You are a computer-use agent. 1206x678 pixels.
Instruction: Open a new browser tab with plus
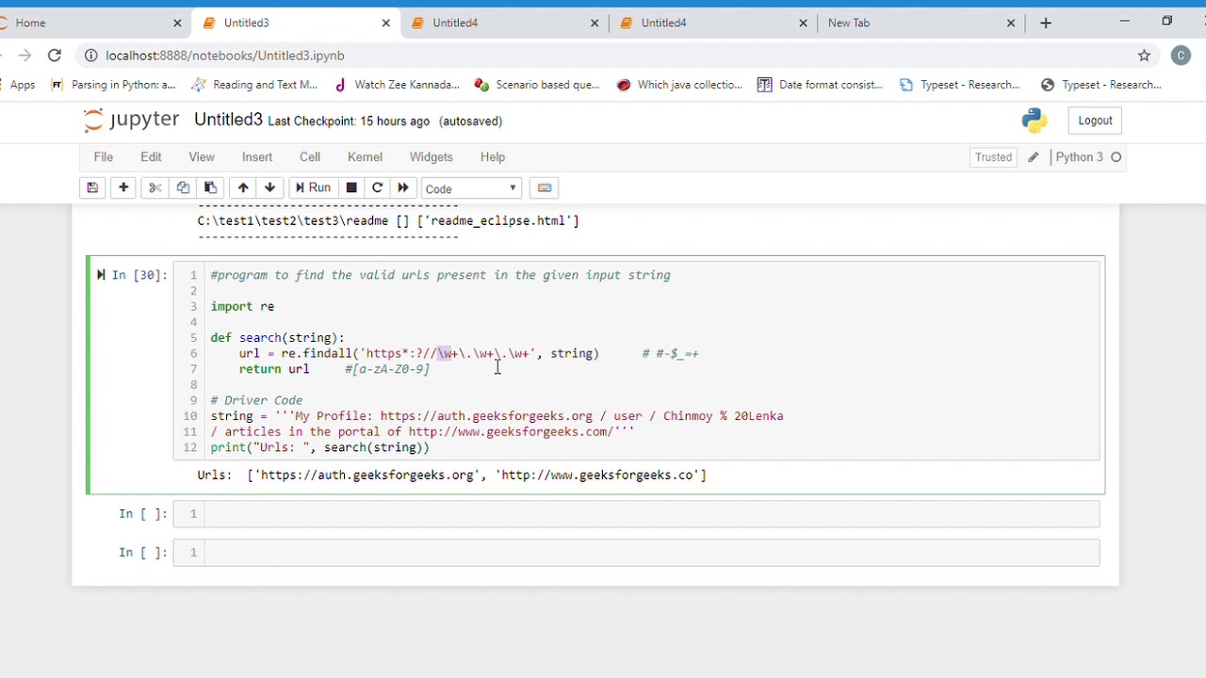[x=1046, y=23]
